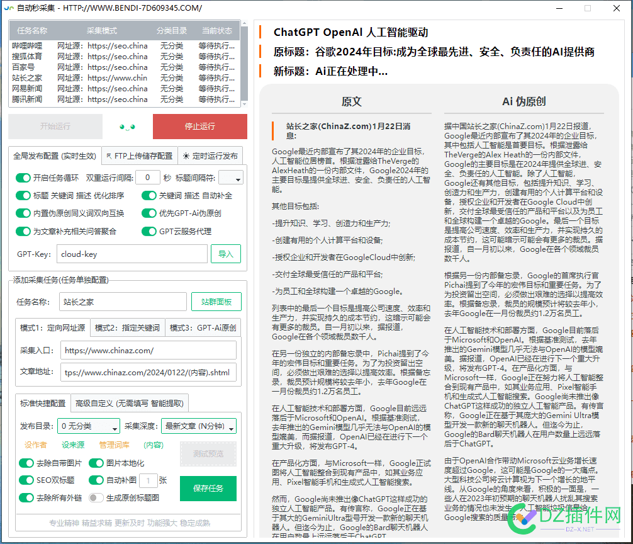This screenshot has width=633, height=544.
Task: Click the 当前状态 column header
Action: [x=217, y=31]
